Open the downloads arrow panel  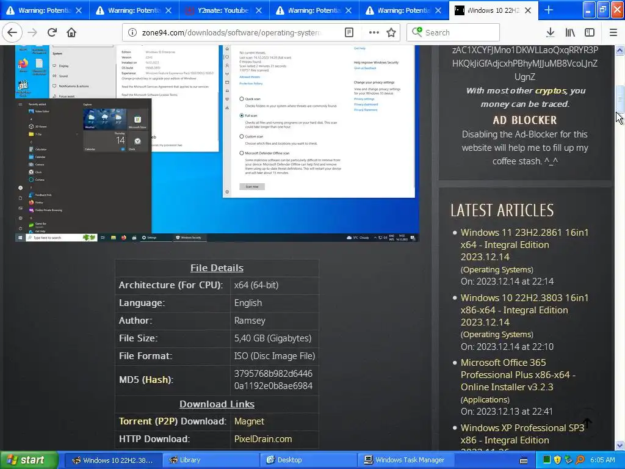point(551,32)
